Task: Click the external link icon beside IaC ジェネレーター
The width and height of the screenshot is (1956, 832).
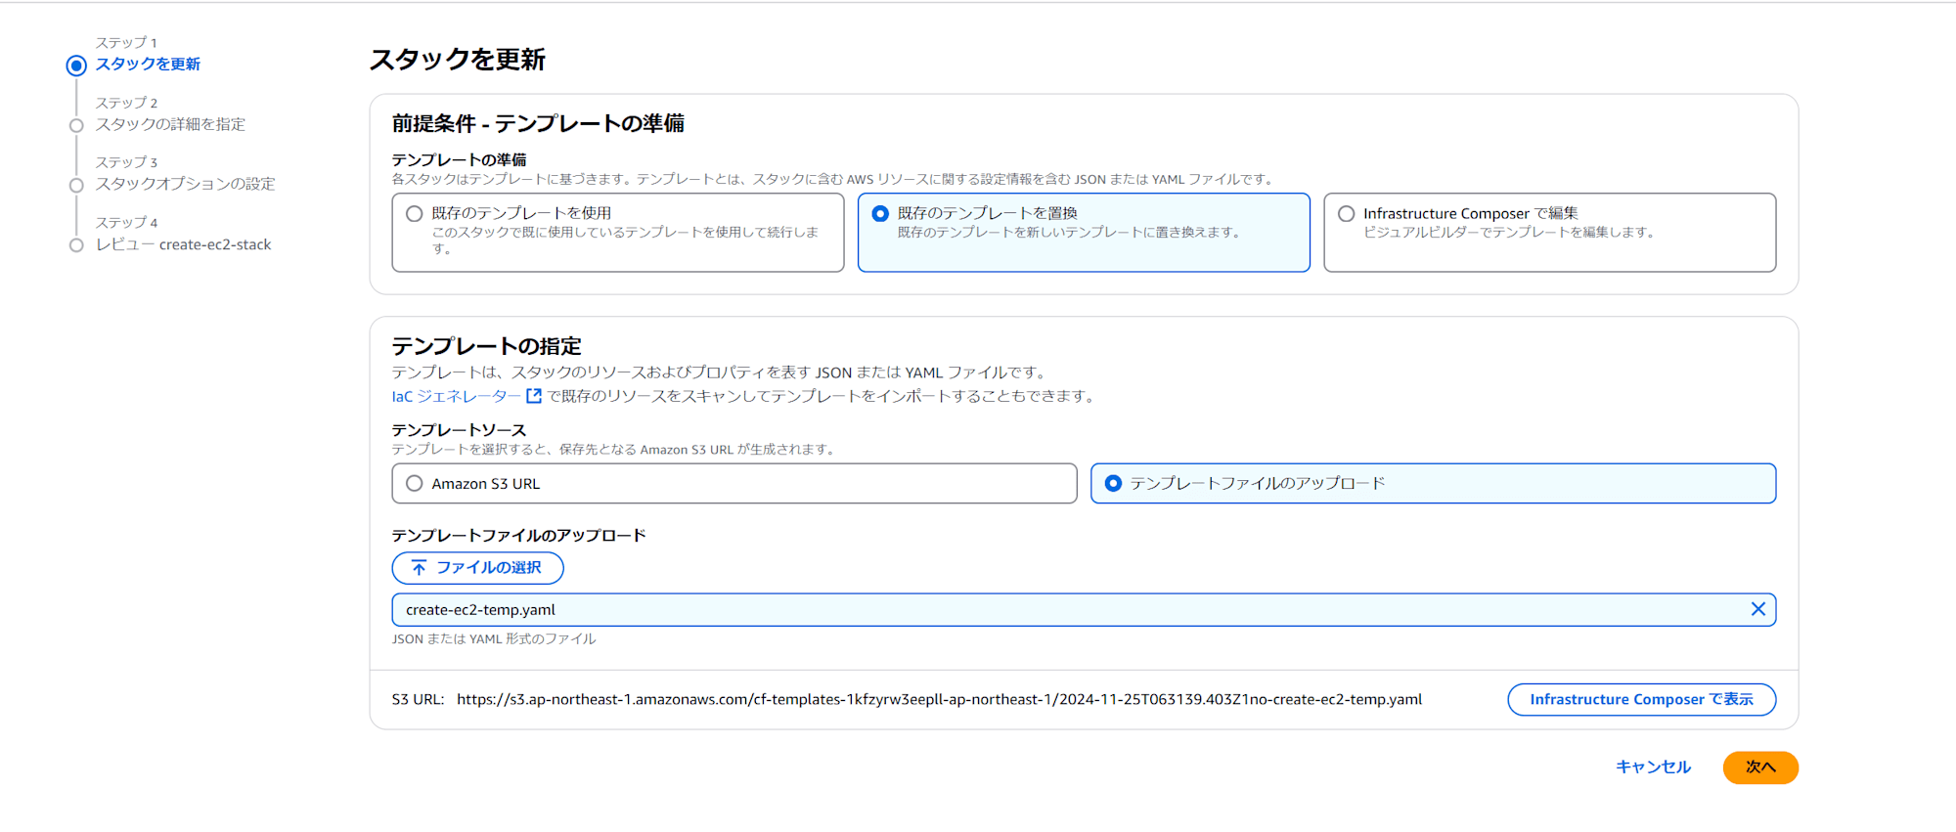Action: tap(534, 396)
